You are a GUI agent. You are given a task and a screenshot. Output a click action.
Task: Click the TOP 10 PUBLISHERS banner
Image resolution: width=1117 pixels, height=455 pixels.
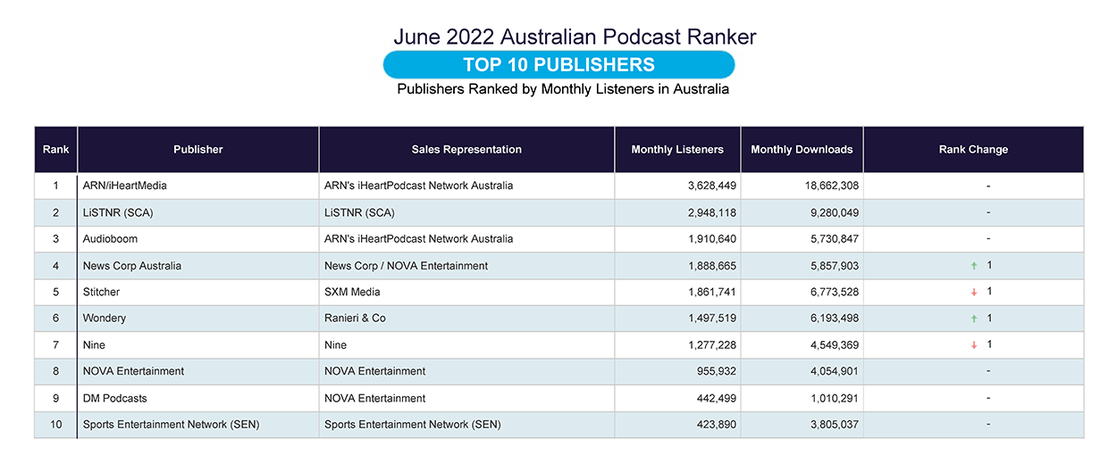pyautogui.click(x=558, y=64)
